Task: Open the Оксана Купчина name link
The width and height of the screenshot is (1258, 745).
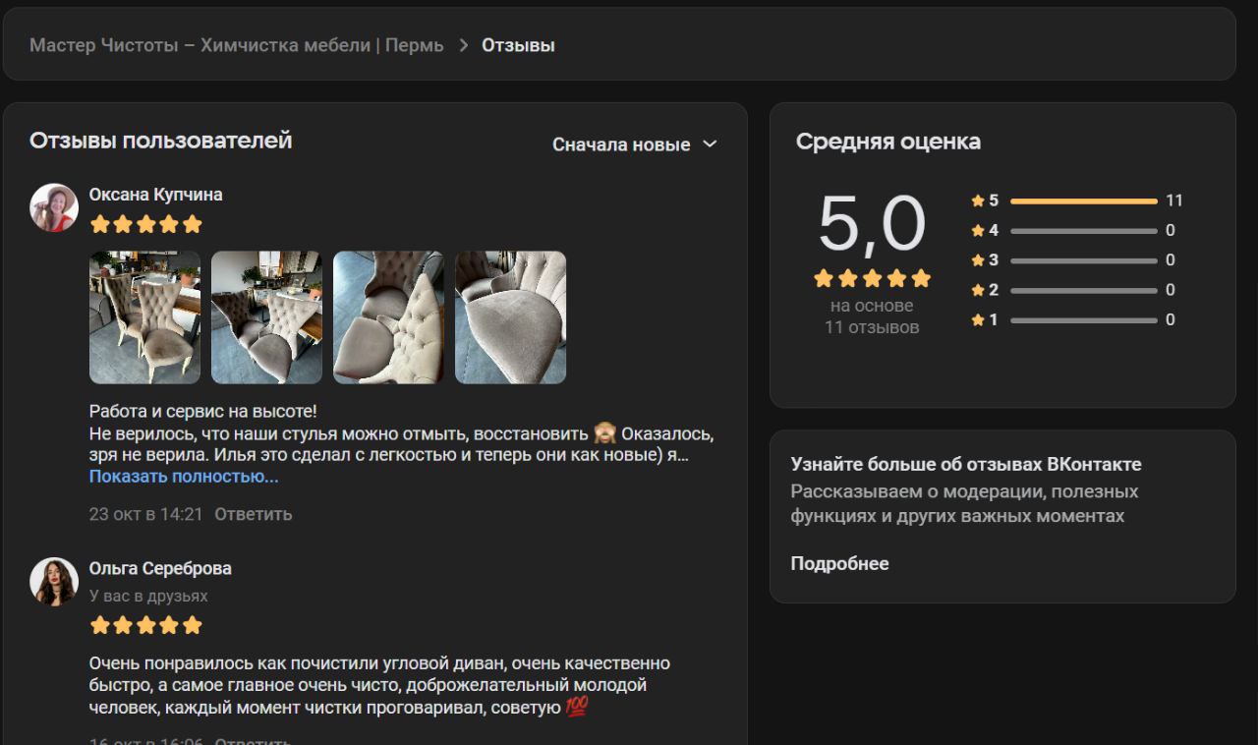Action: point(155,195)
